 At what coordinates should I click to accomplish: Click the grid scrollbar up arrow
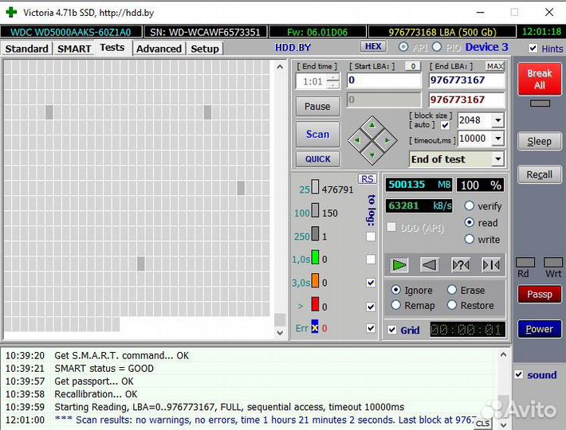tap(280, 67)
